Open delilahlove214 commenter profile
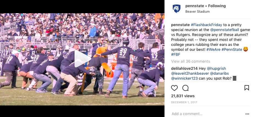The height and width of the screenshot is (117, 255). click(x=184, y=68)
